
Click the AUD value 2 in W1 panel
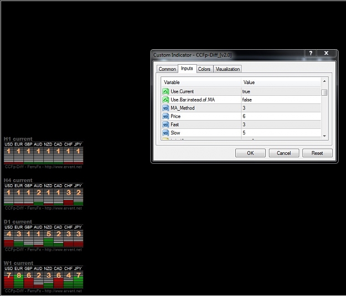[39, 276]
